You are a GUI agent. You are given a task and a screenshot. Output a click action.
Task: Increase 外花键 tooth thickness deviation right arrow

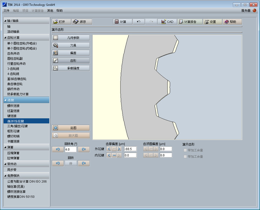[x=119, y=149]
